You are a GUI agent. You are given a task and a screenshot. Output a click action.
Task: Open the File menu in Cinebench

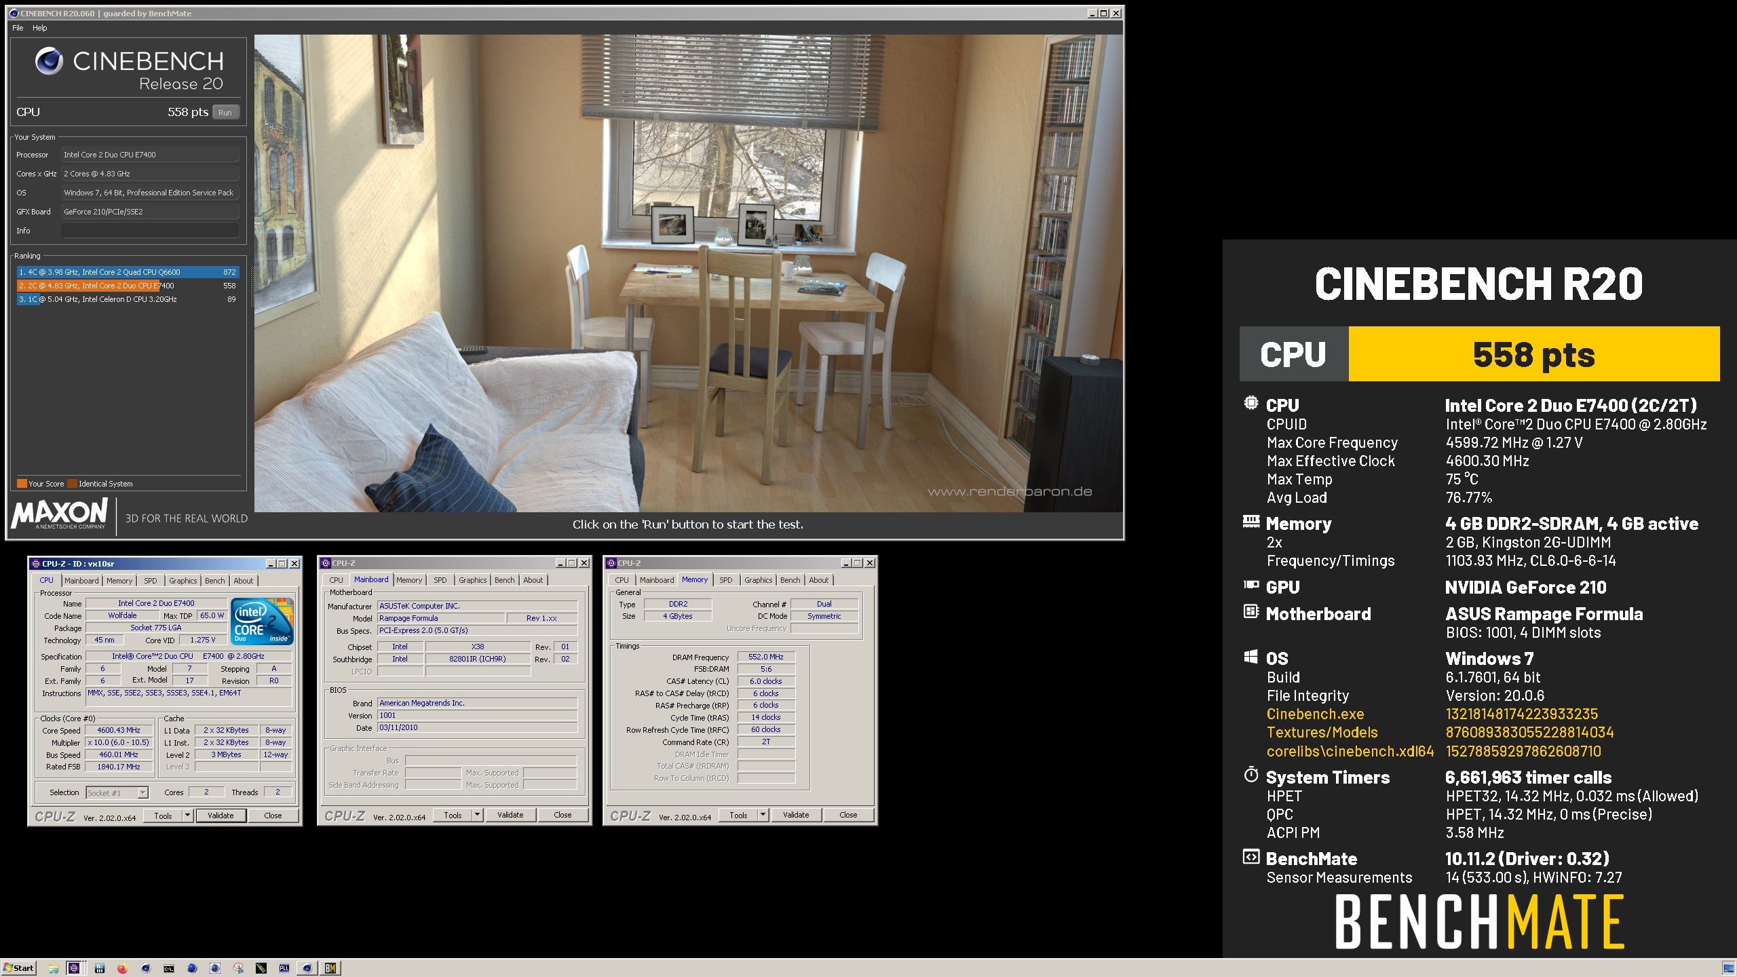tap(18, 28)
